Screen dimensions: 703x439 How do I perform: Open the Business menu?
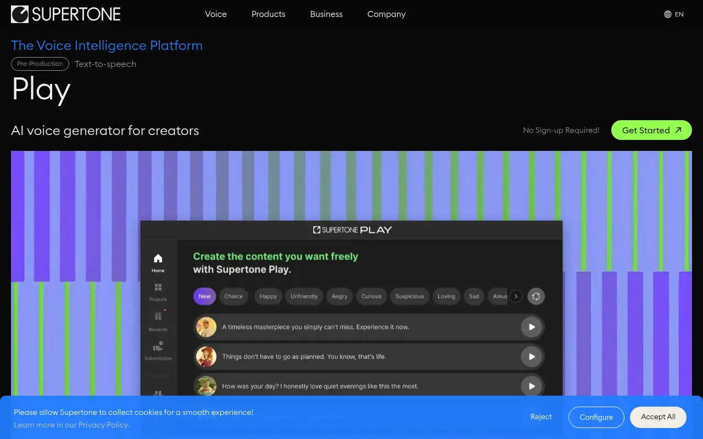click(326, 14)
